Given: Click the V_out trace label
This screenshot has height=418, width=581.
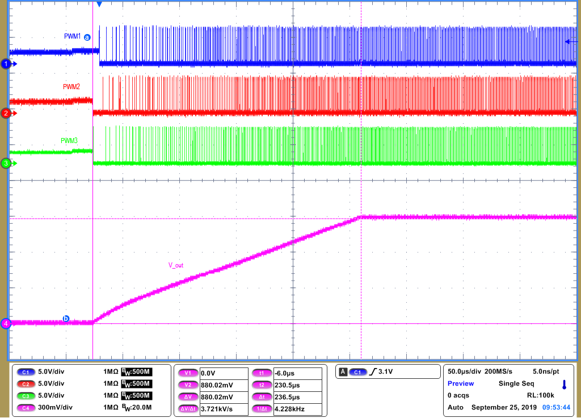Looking at the screenshot, I should coord(175,265).
